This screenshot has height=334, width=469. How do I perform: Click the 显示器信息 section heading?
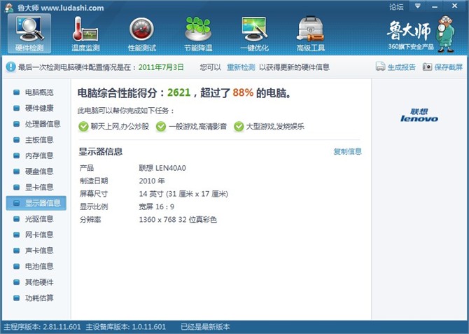[x=101, y=151]
